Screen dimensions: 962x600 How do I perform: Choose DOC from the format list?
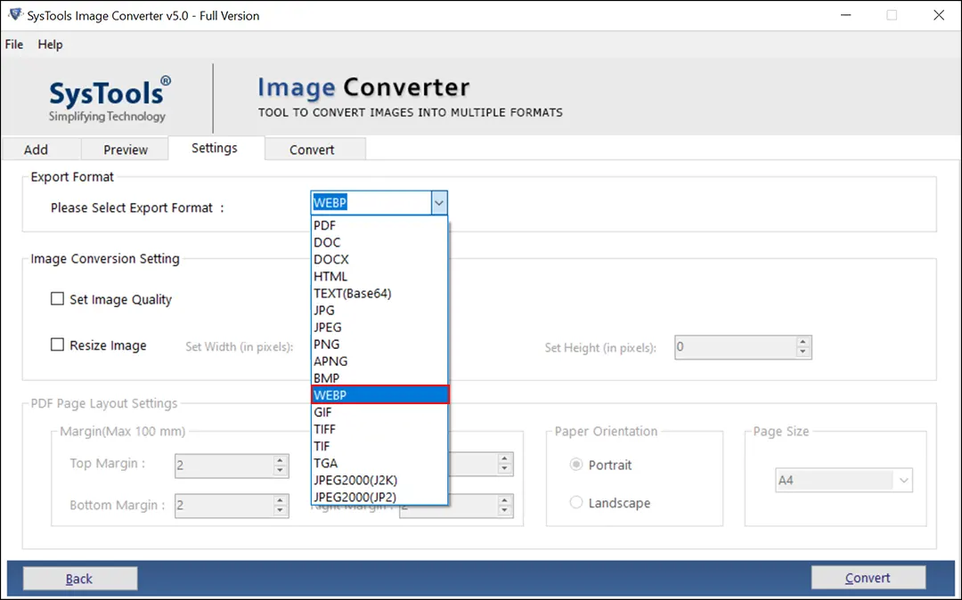379,242
